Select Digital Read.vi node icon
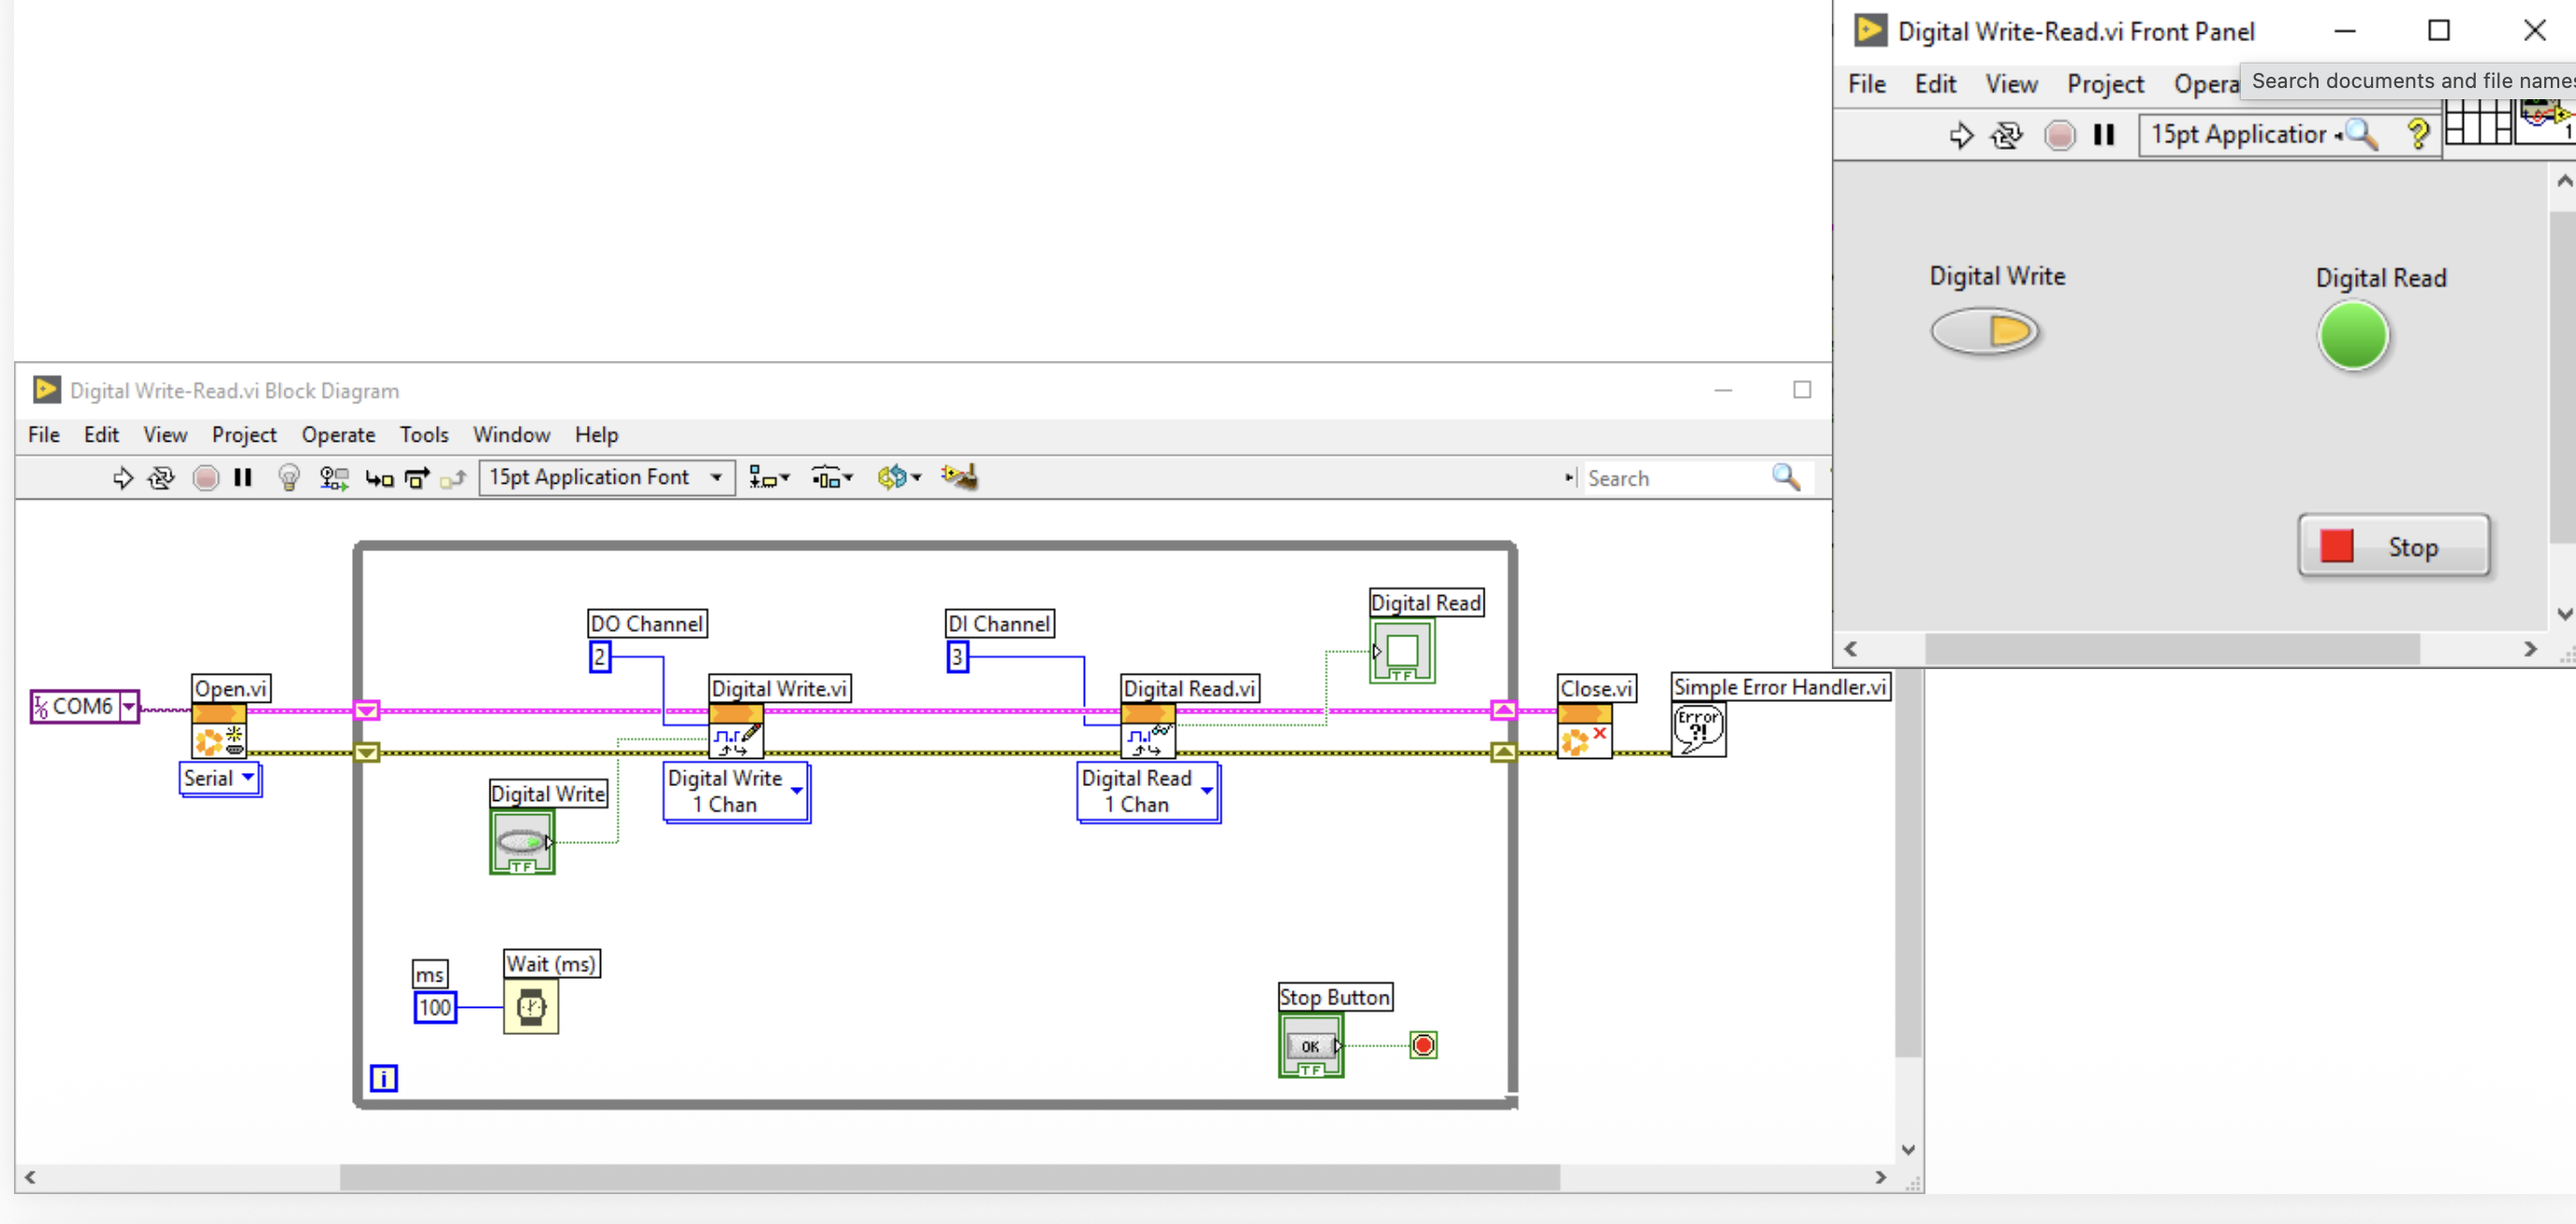Screen dimensions: 2576x1224 (1148, 731)
